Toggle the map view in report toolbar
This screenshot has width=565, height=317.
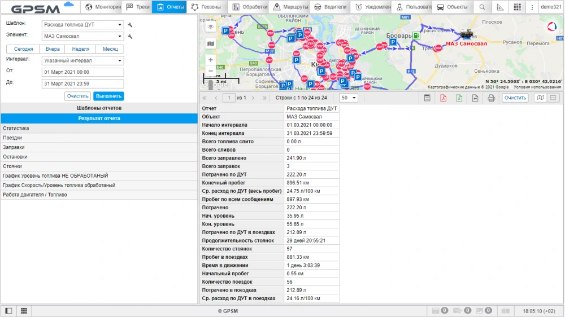(x=540, y=98)
